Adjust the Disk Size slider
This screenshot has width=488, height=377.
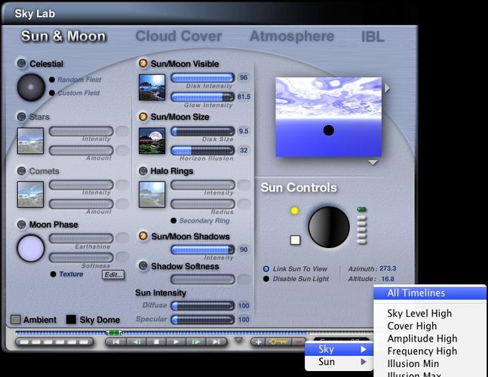[203, 131]
